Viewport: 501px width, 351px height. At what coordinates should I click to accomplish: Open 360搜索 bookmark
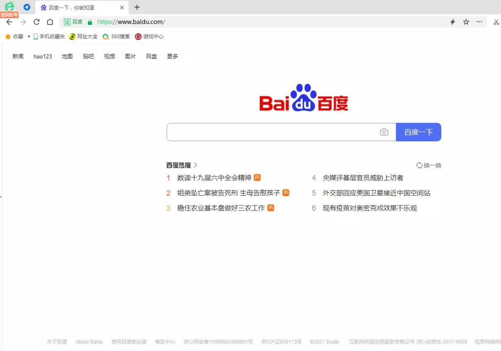(x=116, y=36)
